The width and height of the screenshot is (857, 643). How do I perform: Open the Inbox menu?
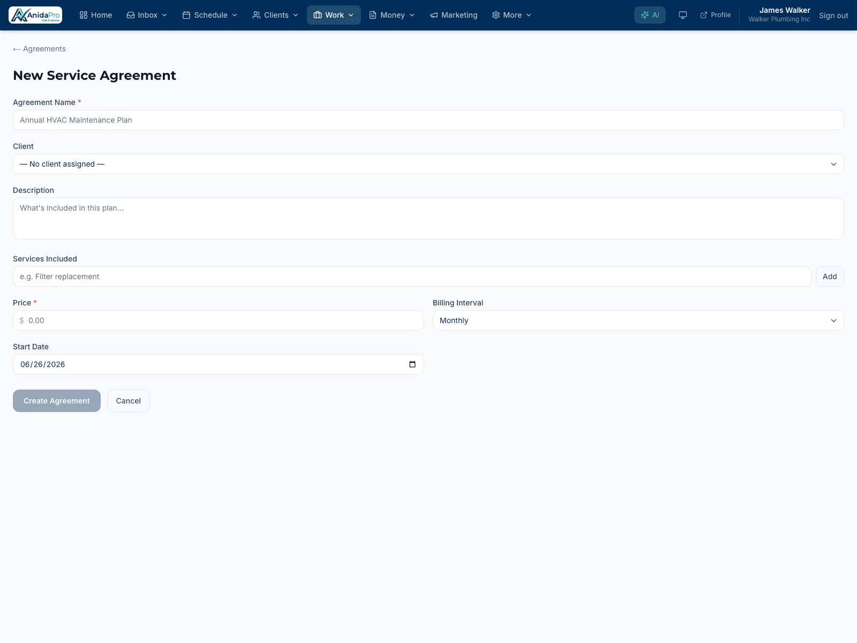pos(147,15)
